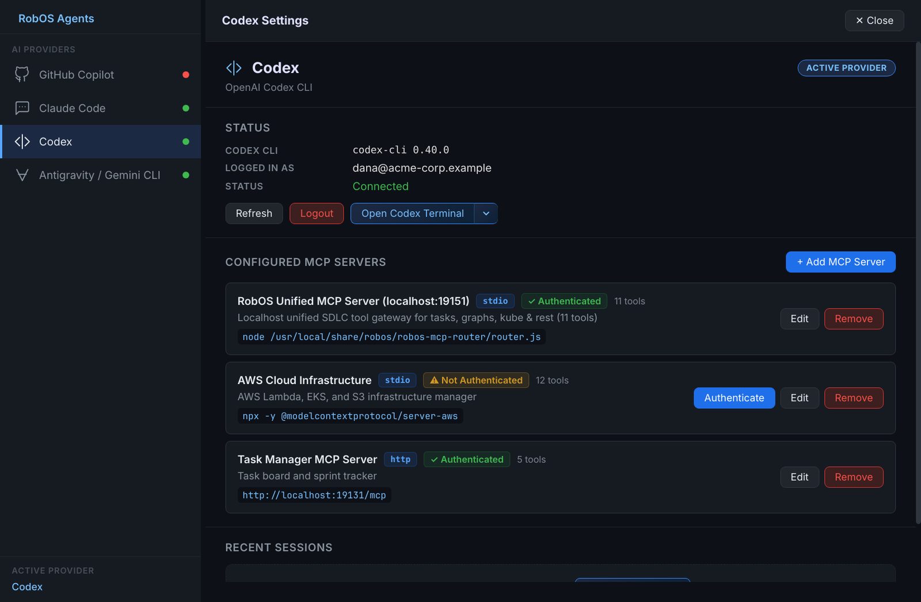921x602 pixels.
Task: Click the RobOS Agents title
Action: click(x=56, y=18)
